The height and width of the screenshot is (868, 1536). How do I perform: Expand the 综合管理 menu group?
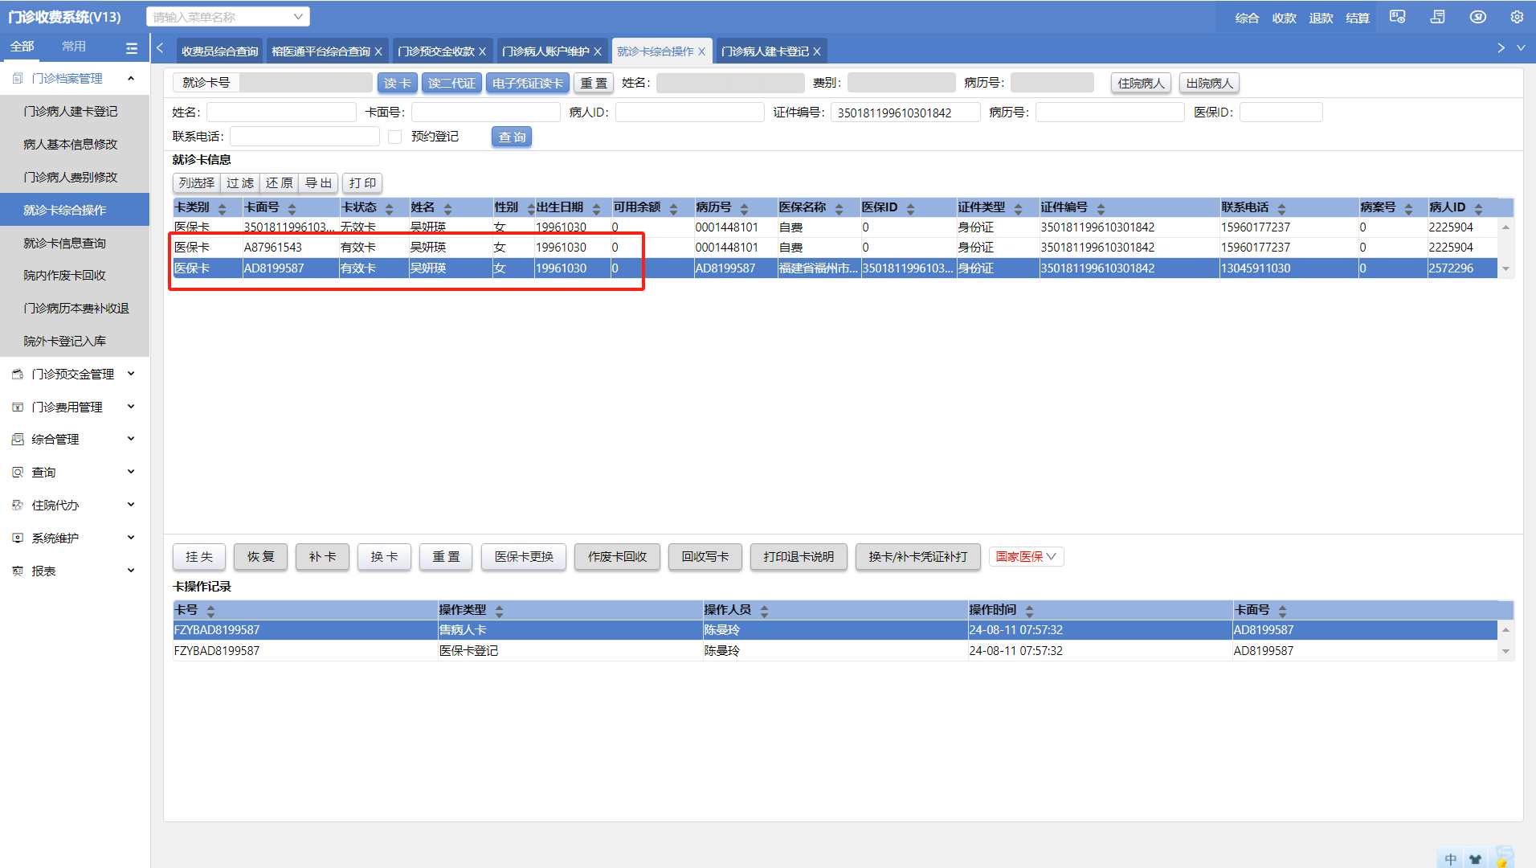click(131, 439)
